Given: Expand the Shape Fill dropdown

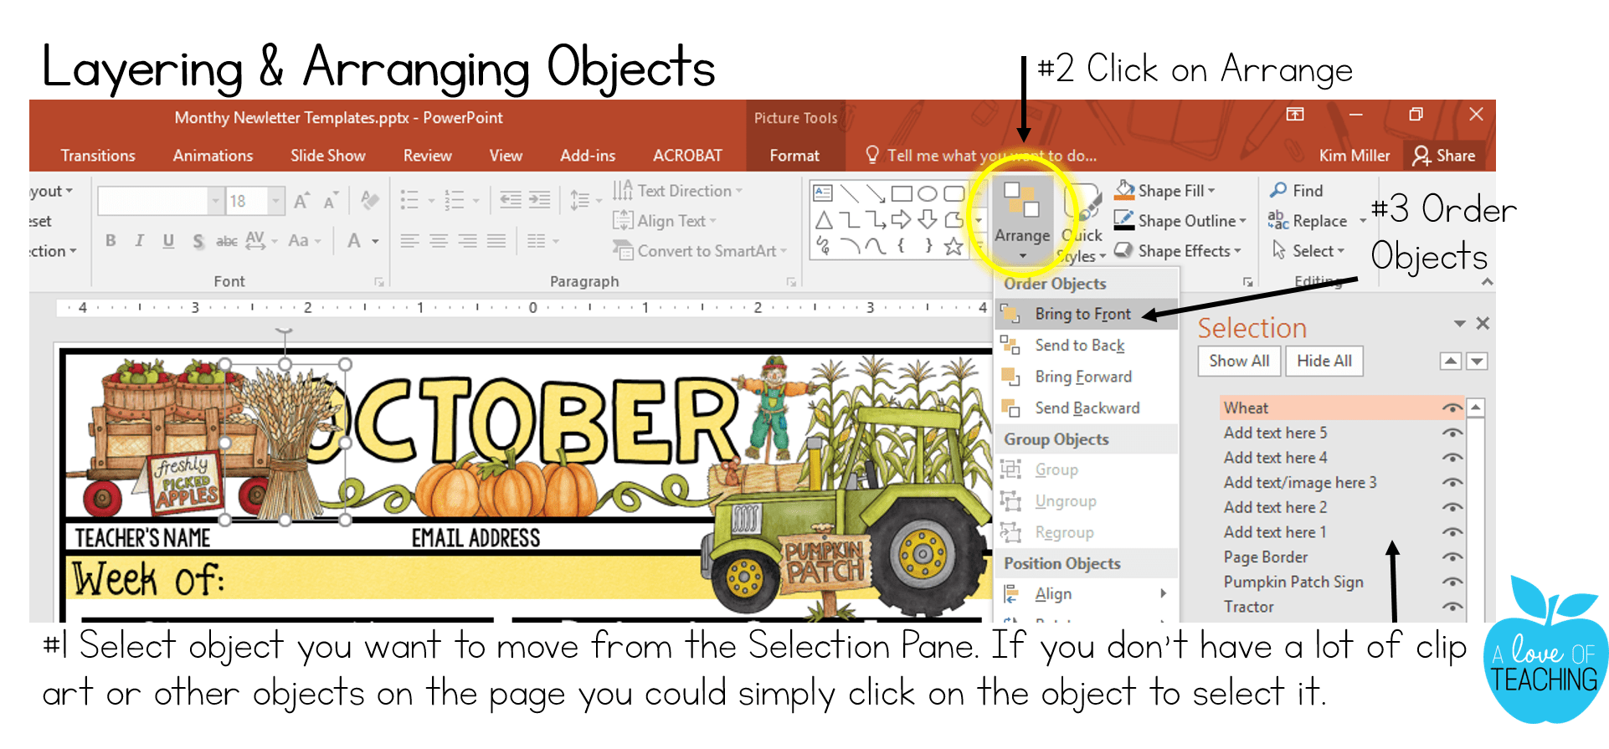Looking at the screenshot, I should [x=1211, y=191].
